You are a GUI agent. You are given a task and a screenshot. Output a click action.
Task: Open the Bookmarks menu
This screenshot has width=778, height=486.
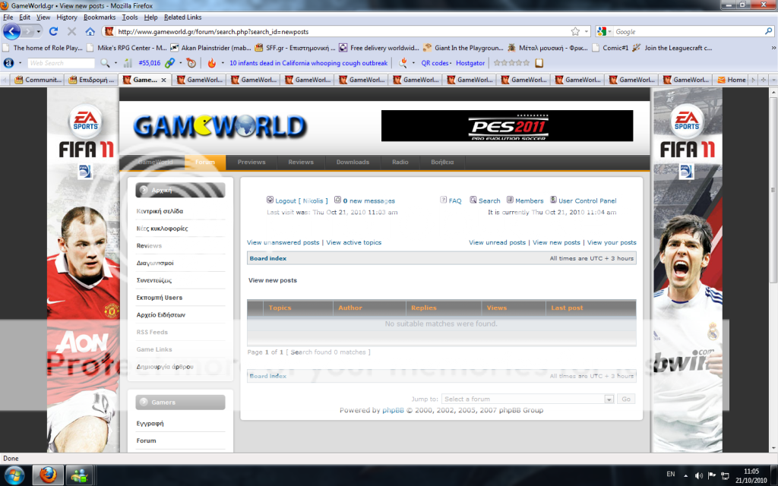tap(100, 17)
